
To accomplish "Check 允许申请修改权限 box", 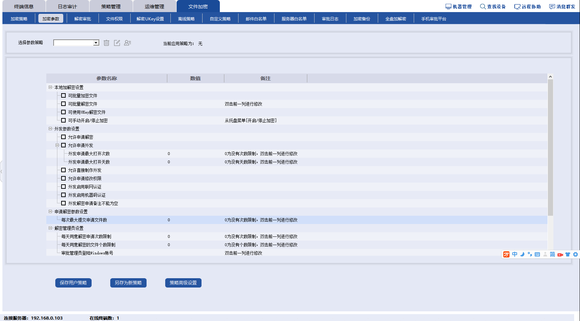I will tap(63, 178).
